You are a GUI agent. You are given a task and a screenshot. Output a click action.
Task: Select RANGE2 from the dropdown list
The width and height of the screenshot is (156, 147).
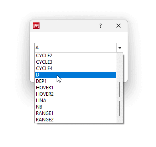75,120
